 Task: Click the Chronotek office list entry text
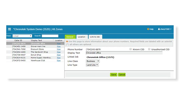[38, 43]
